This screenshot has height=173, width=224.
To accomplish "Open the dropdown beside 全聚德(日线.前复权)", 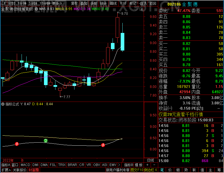I will 36,9.
